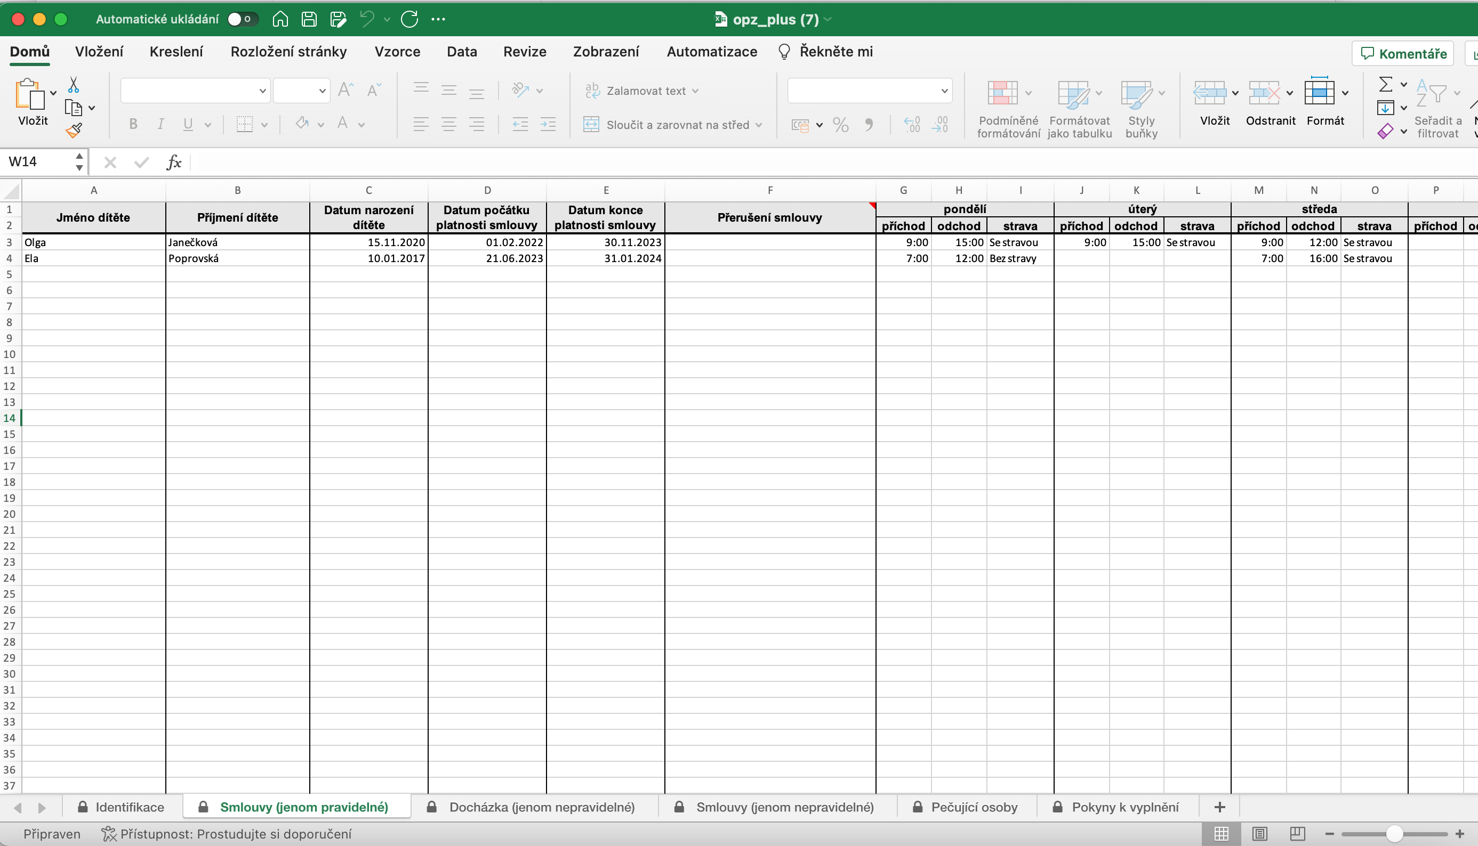Open the font name dropdown
This screenshot has width=1478, height=846.
(x=262, y=91)
